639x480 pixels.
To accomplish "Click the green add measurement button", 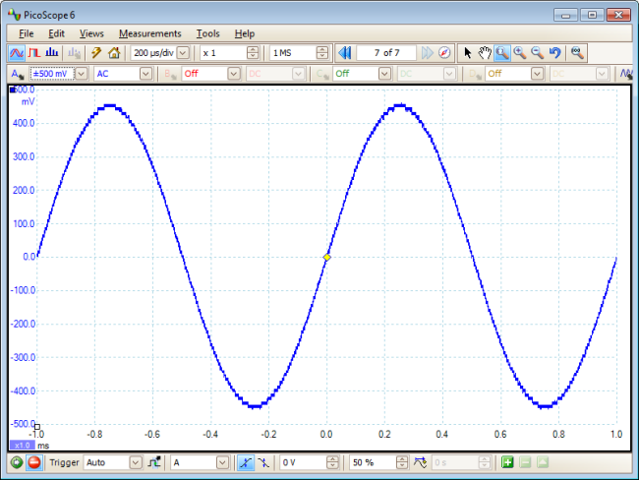I will pyautogui.click(x=507, y=462).
